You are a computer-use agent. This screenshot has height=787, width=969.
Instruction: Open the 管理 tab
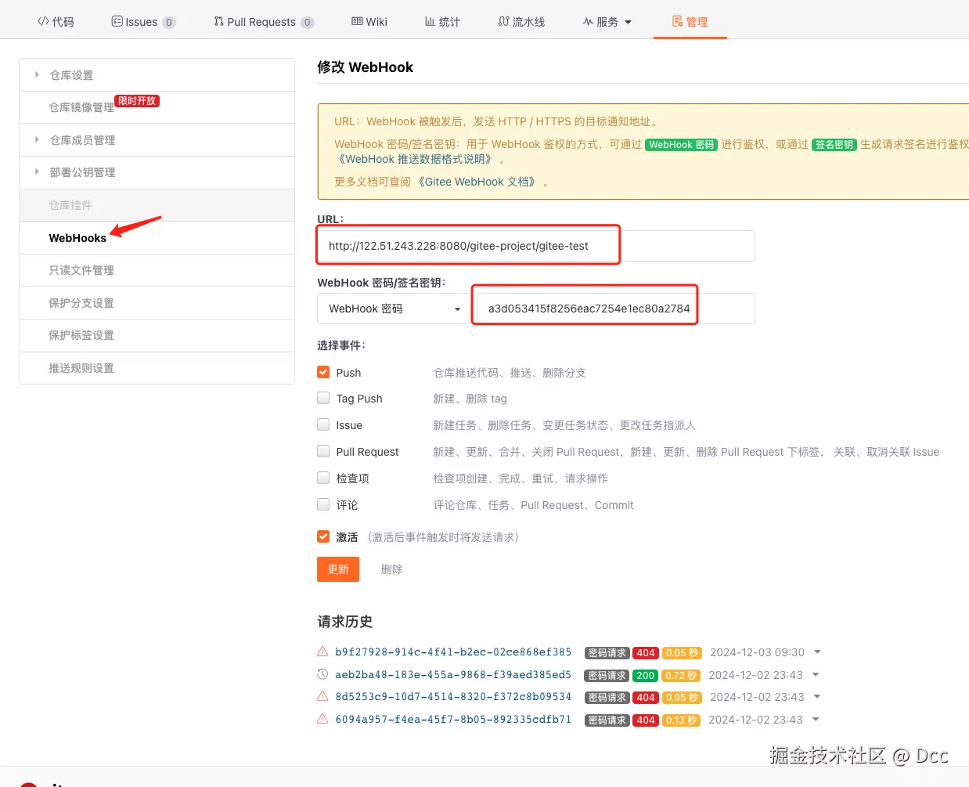690,22
